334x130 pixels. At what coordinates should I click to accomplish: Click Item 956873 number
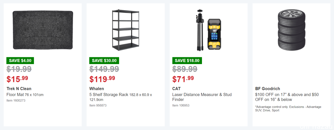pos(98,105)
